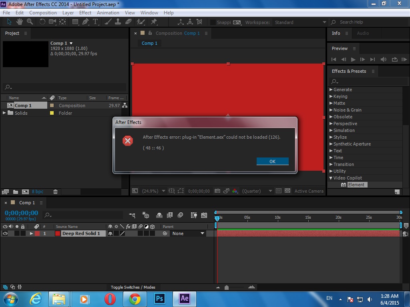Open the Effect menu
The image size is (410, 307).
click(x=85, y=12)
